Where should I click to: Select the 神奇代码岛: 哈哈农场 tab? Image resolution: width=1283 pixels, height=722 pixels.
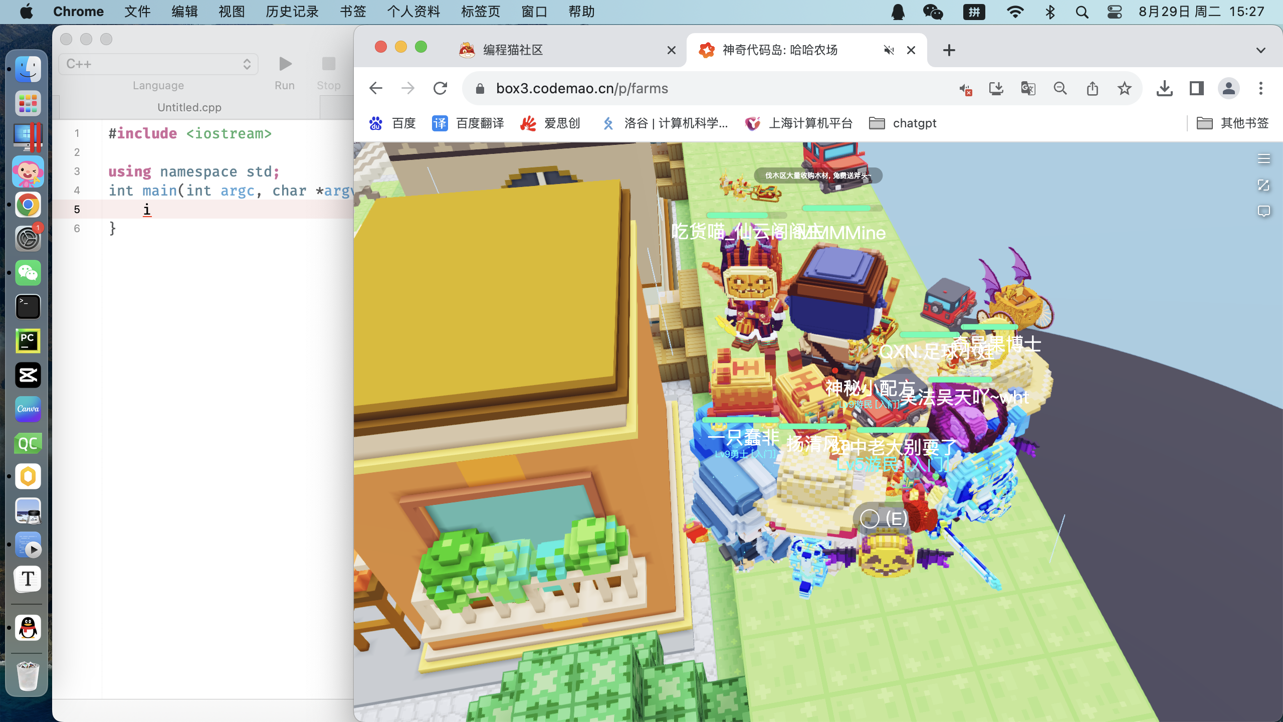(x=807, y=50)
